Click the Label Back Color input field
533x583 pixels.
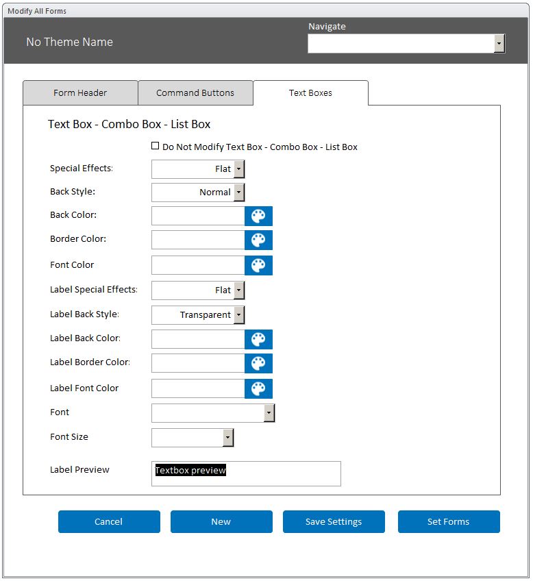[198, 339]
